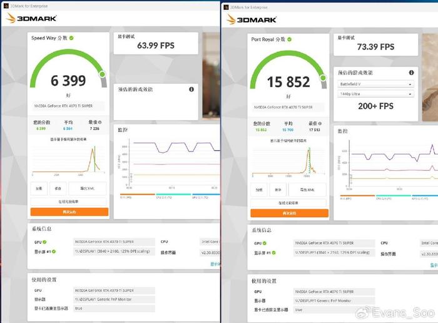Click info icon beside best score 17 553
This screenshot has height=323, width=438.
(320, 123)
